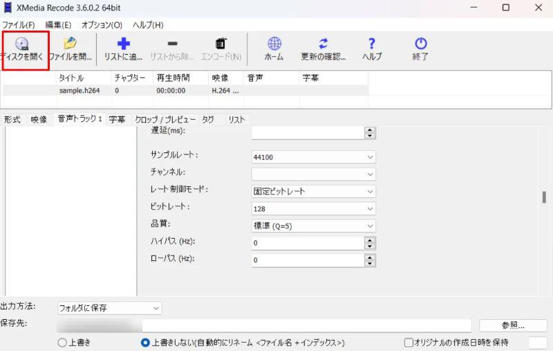Switch to the 映像 tab
The width and height of the screenshot is (553, 351).
[x=39, y=120]
